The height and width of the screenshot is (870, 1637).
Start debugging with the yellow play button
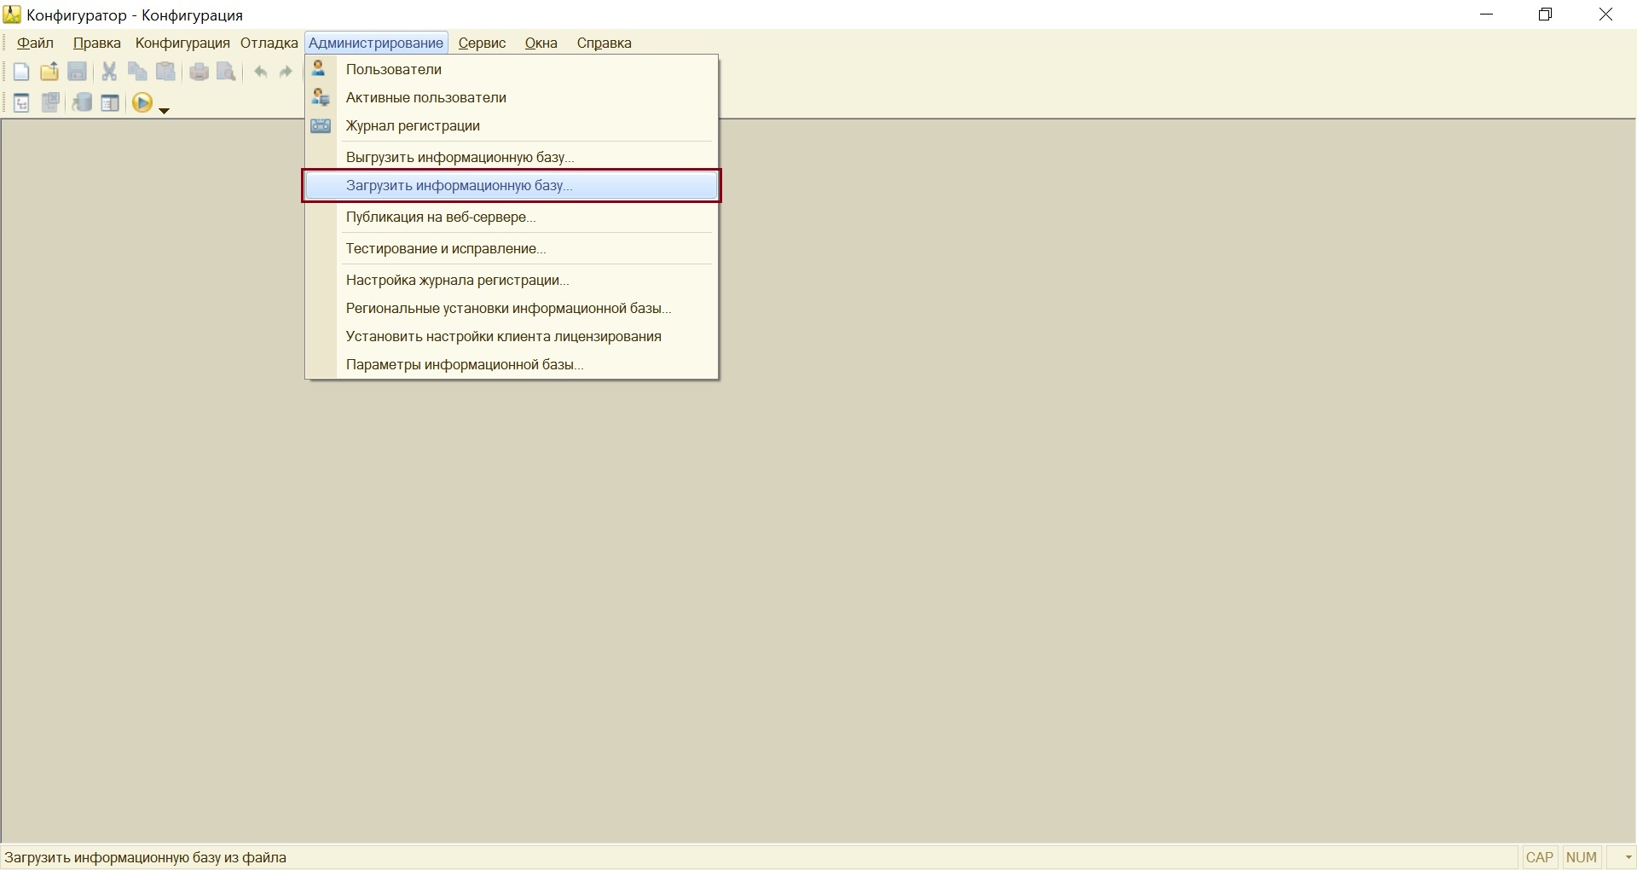coord(142,103)
